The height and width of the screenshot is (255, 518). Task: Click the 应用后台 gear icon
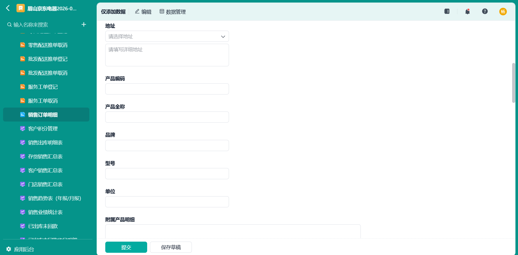point(9,249)
